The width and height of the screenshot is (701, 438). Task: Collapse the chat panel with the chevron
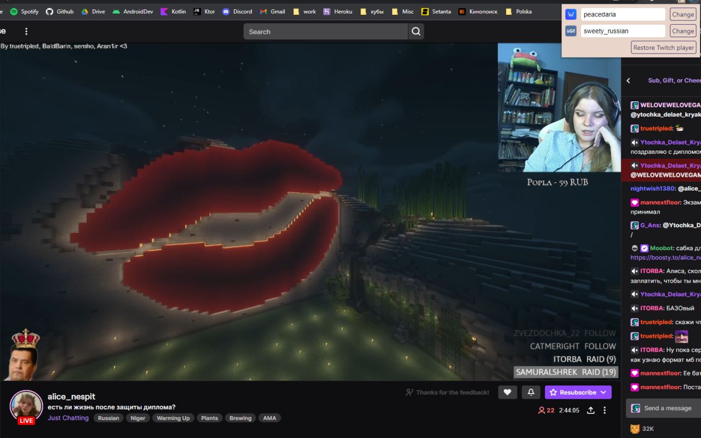point(628,80)
